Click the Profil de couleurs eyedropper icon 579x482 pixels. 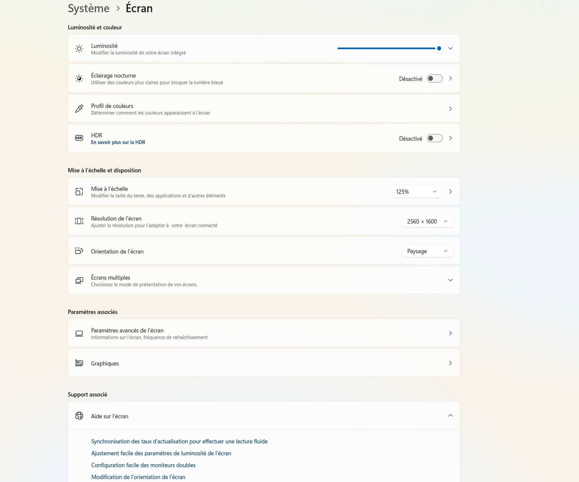point(79,109)
